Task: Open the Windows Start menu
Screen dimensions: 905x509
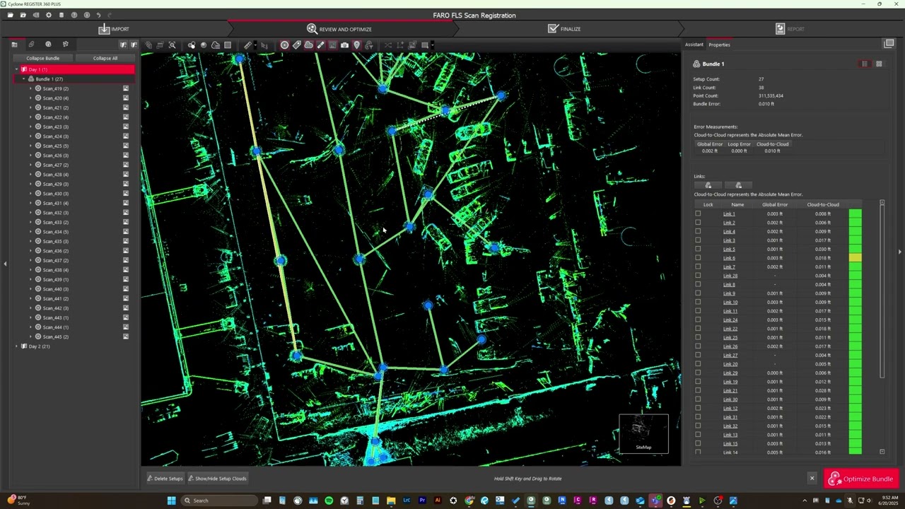Action: point(171,501)
